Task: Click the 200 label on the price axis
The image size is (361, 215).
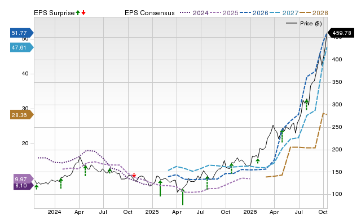Action: [337, 150]
